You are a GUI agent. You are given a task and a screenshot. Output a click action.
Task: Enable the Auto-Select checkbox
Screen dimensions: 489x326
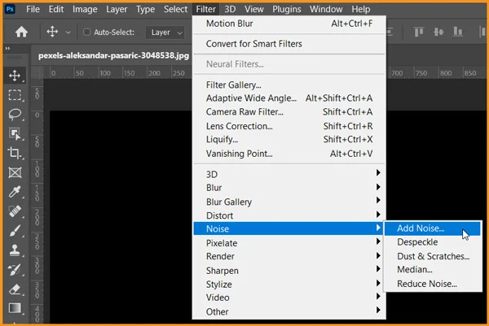click(x=86, y=33)
